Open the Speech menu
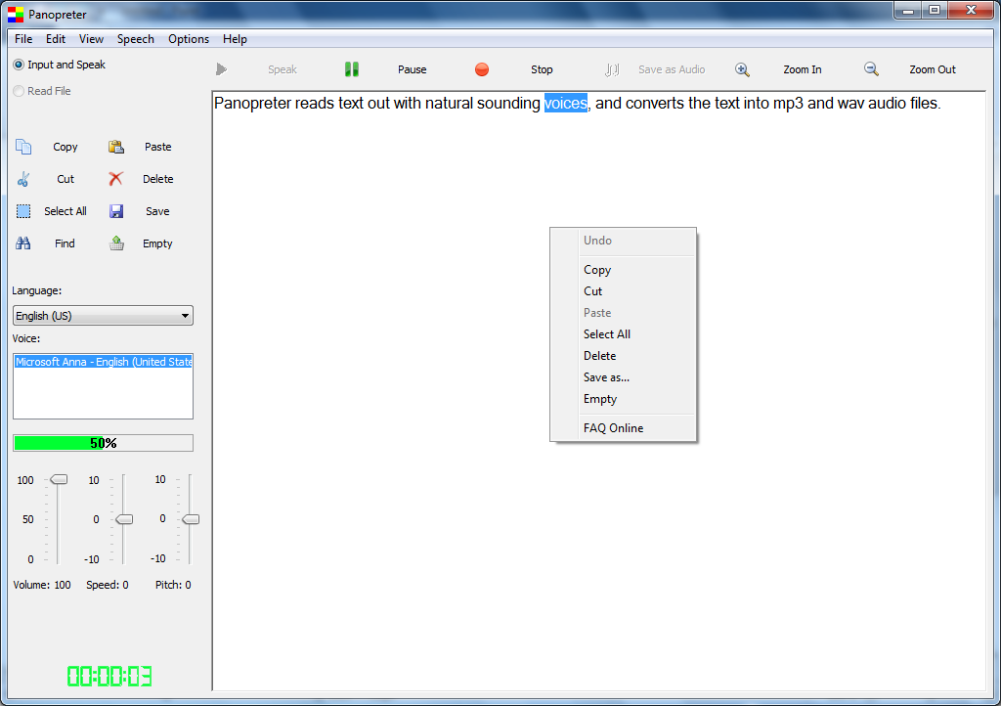Screen dimensions: 1001x706 [x=135, y=39]
